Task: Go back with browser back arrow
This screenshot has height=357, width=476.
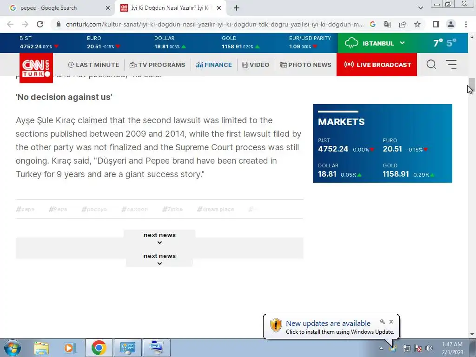Action: pyautogui.click(x=10, y=24)
